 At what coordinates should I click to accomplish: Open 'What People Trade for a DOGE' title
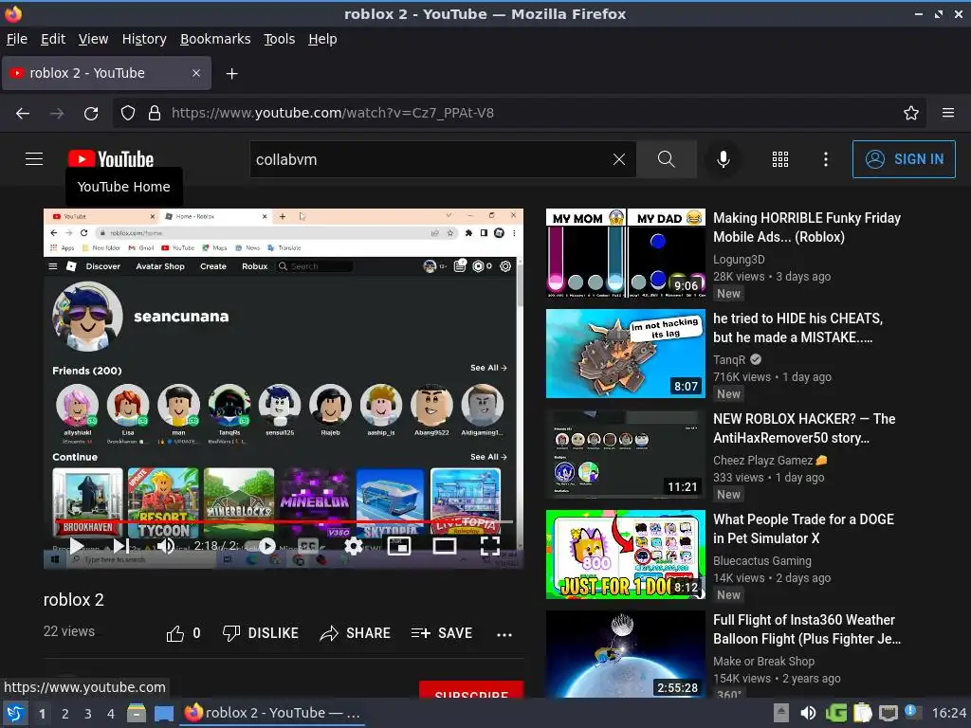[x=804, y=529]
